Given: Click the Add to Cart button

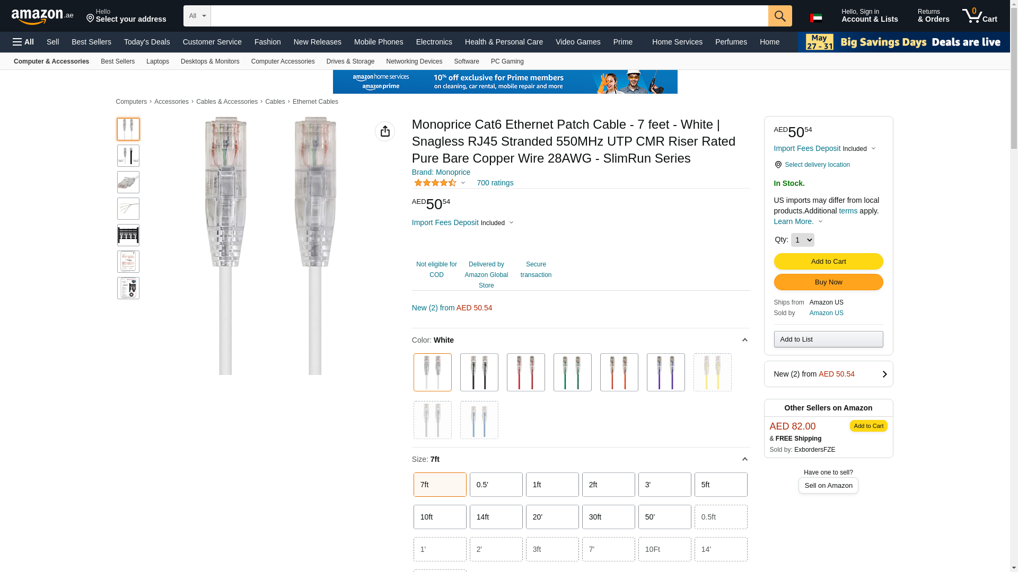Looking at the screenshot, I should click(828, 261).
